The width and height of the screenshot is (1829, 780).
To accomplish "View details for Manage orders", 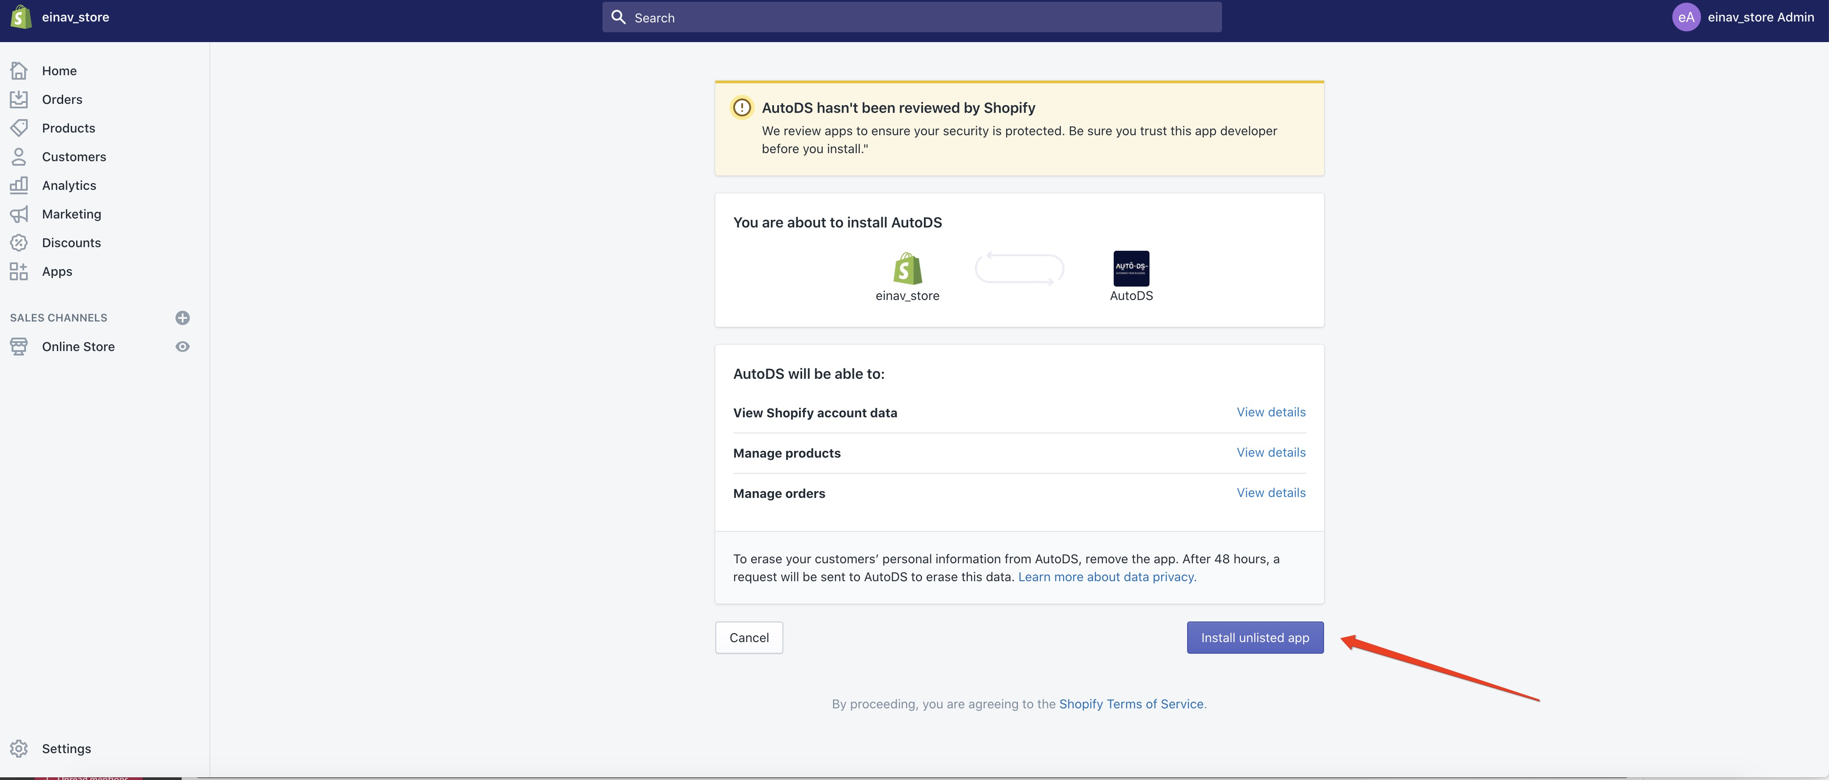I will click(x=1271, y=493).
